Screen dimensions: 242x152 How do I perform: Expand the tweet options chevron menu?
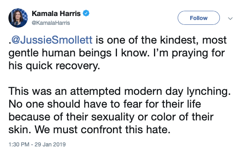click(230, 18)
